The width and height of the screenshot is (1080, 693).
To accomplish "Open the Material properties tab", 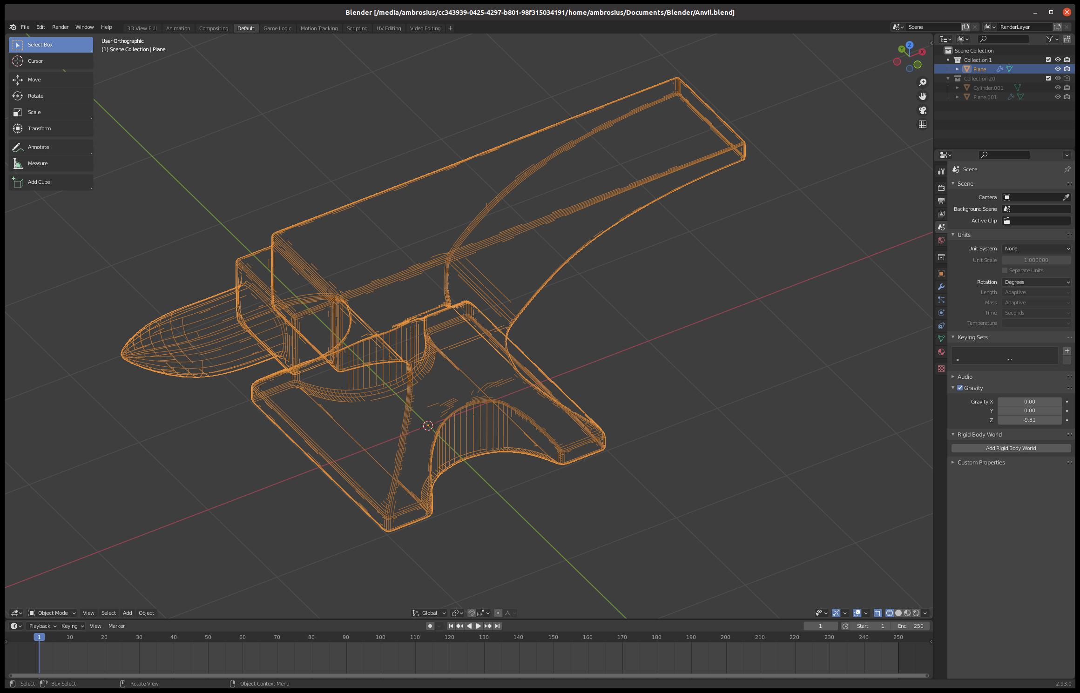I will click(x=941, y=352).
